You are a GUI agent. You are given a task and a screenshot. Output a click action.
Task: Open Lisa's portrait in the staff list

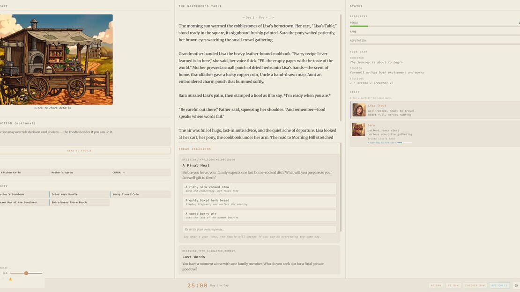point(359,110)
